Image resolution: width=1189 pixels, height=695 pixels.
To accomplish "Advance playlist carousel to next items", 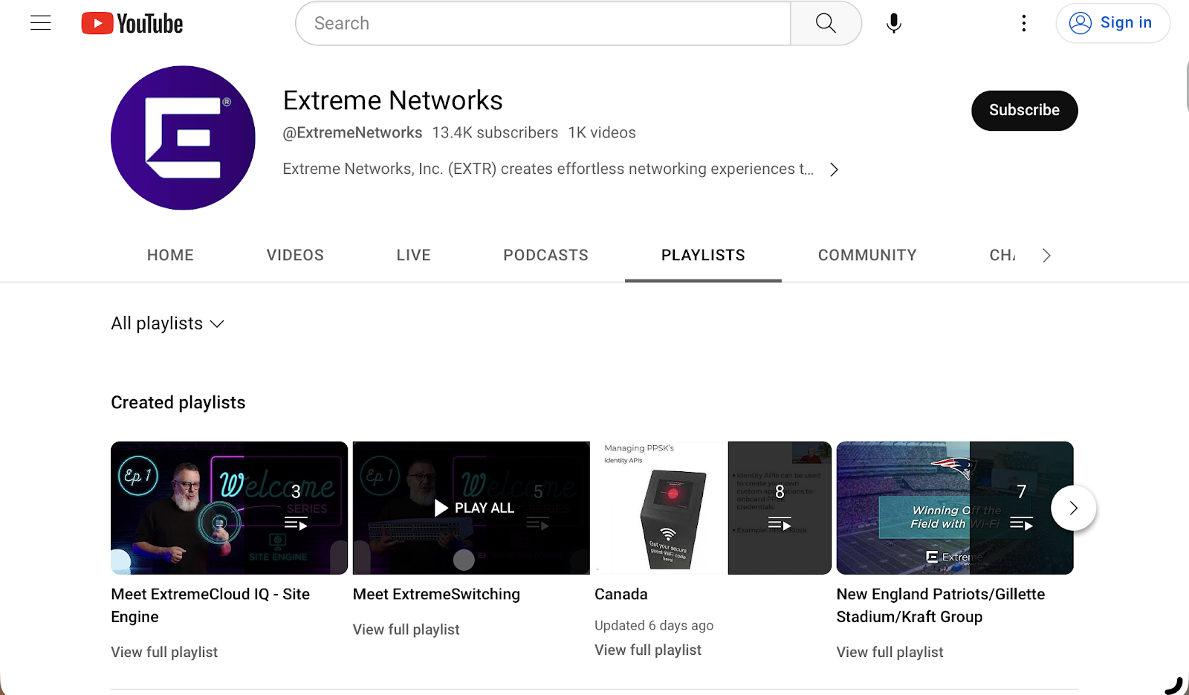I will coord(1073,508).
